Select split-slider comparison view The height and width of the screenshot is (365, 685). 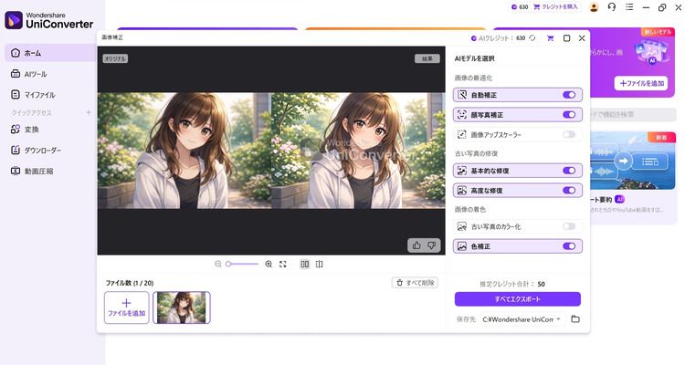point(320,264)
